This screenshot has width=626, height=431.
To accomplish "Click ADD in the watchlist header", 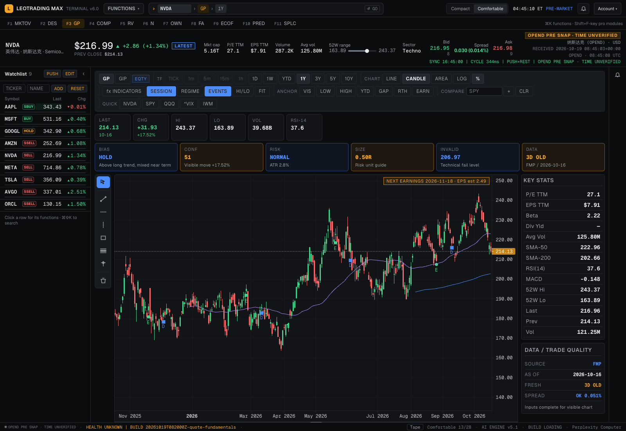I will 59,89.
